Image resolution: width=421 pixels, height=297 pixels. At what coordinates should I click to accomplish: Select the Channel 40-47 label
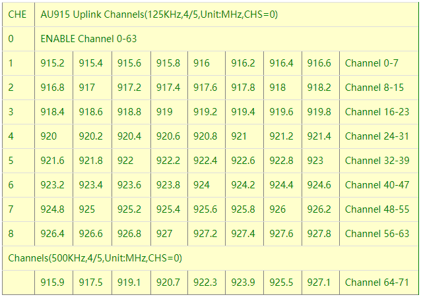377,185
